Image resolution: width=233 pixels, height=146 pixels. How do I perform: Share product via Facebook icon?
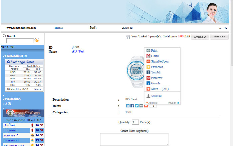(x=132, y=106)
